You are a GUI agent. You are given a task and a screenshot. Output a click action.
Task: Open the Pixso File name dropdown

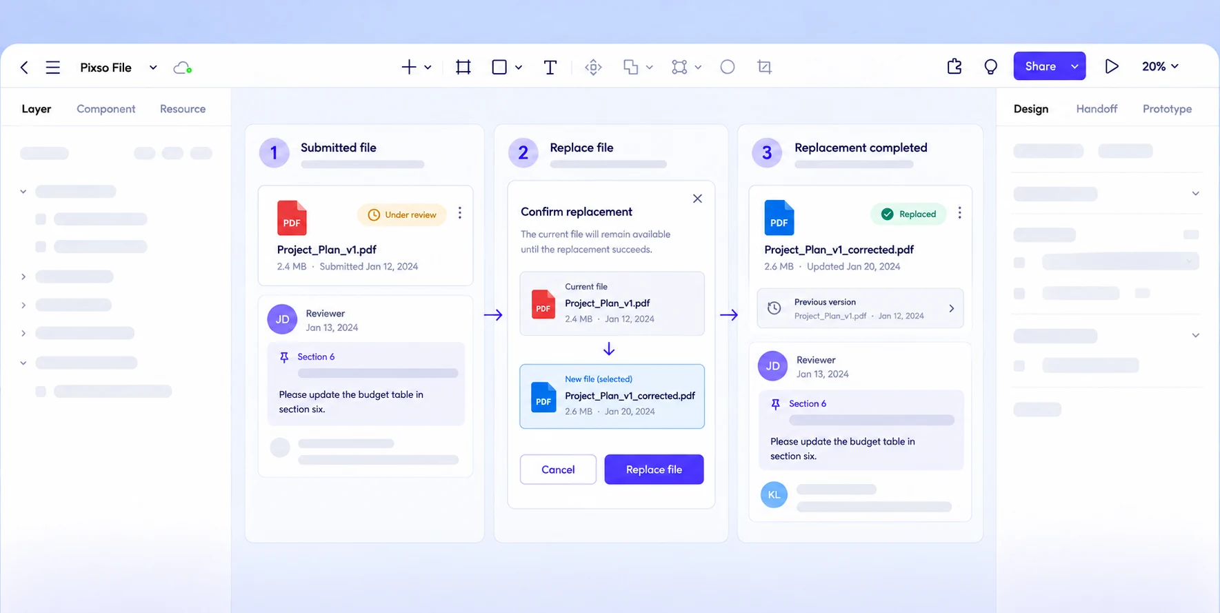click(x=153, y=68)
